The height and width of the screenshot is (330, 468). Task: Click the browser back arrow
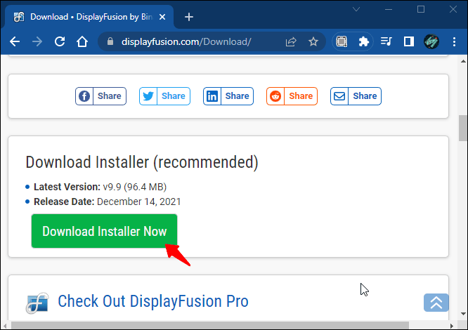pos(15,41)
